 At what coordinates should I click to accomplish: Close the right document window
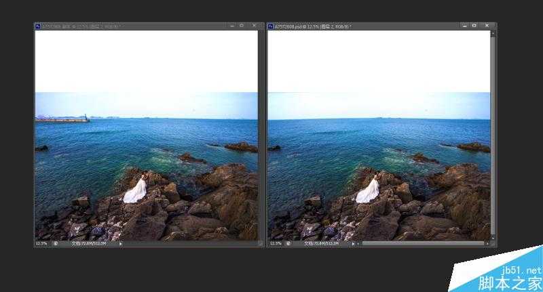[487, 26]
